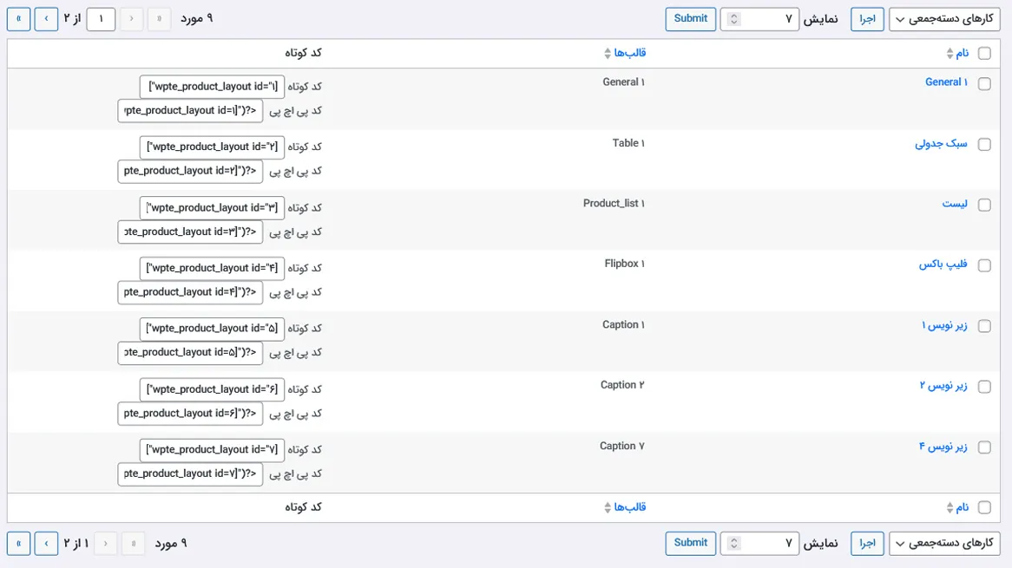Tick the select-all checkbox in table footer
This screenshot has width=1012, height=568.
[984, 508]
